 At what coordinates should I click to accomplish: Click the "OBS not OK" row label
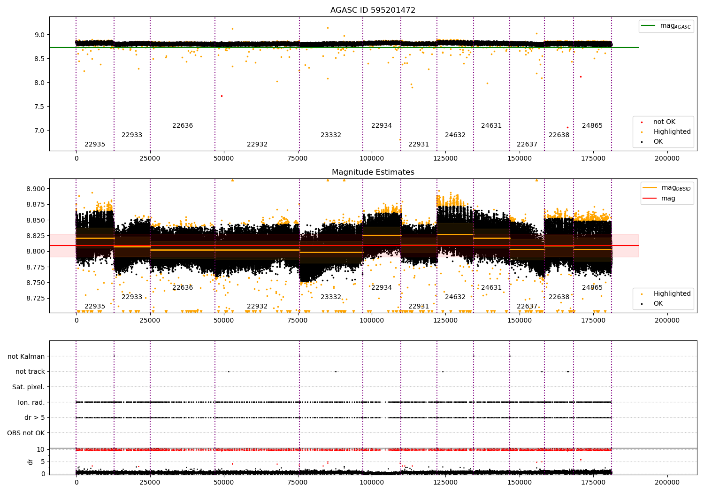tap(26, 433)
